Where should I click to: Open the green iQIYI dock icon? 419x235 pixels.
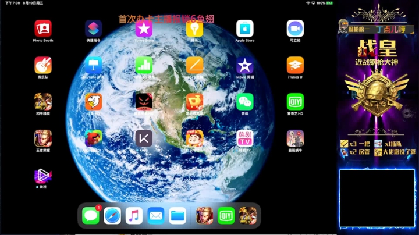pyautogui.click(x=226, y=215)
